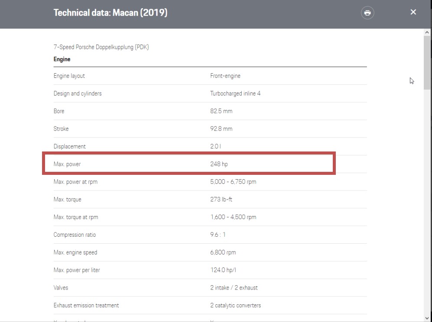
Task: Click the 'Exhaust emission treatment' label
Action: click(86, 305)
